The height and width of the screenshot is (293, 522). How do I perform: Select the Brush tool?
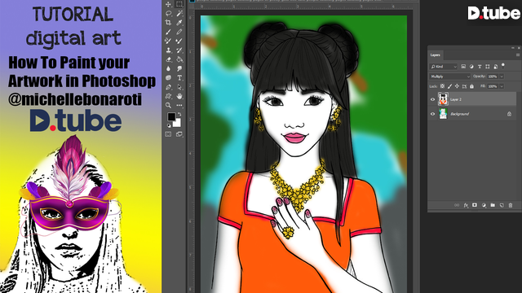coord(169,32)
